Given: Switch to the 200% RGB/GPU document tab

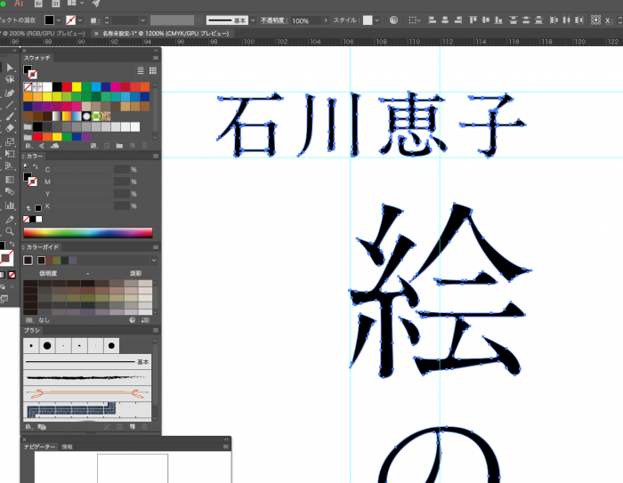Looking at the screenshot, I should pyautogui.click(x=43, y=34).
